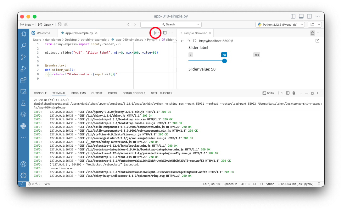Toggle the bottom panel layout button
This screenshot has width=342, height=210.
pos(301,16)
